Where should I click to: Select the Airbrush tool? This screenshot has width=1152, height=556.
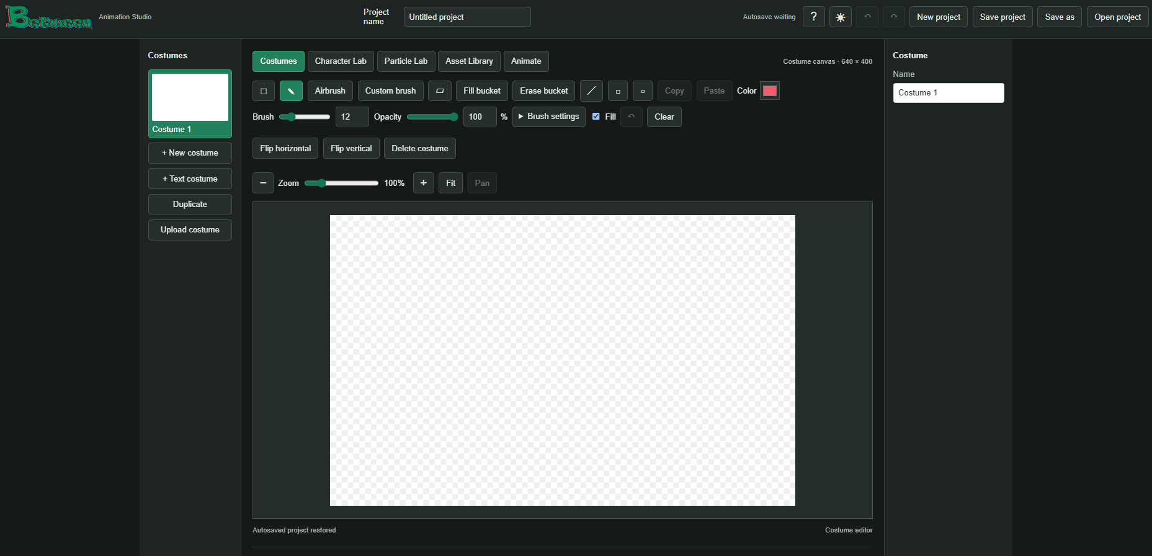coord(330,91)
